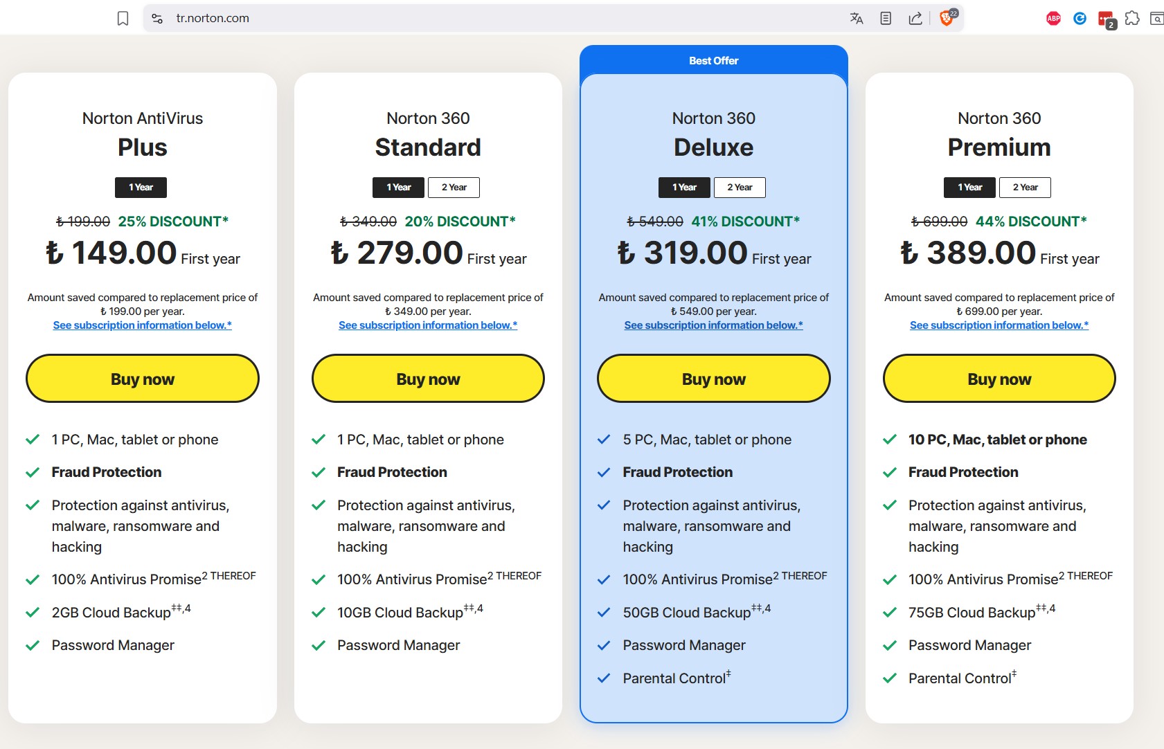Open subscription information link under 360 Standard
The image size is (1164, 749).
click(428, 325)
